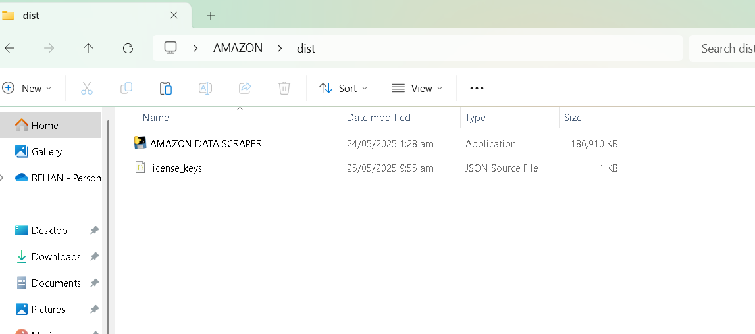Unpin Documents using its pin icon
Screen dimensions: 755x334
tap(94, 283)
